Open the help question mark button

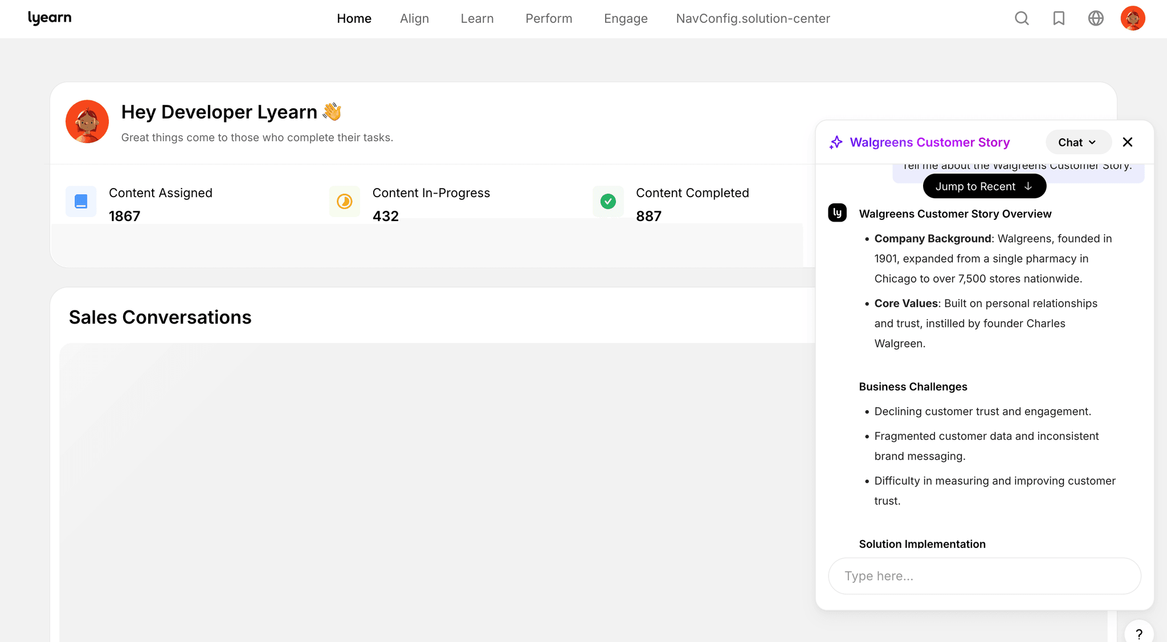(1139, 634)
